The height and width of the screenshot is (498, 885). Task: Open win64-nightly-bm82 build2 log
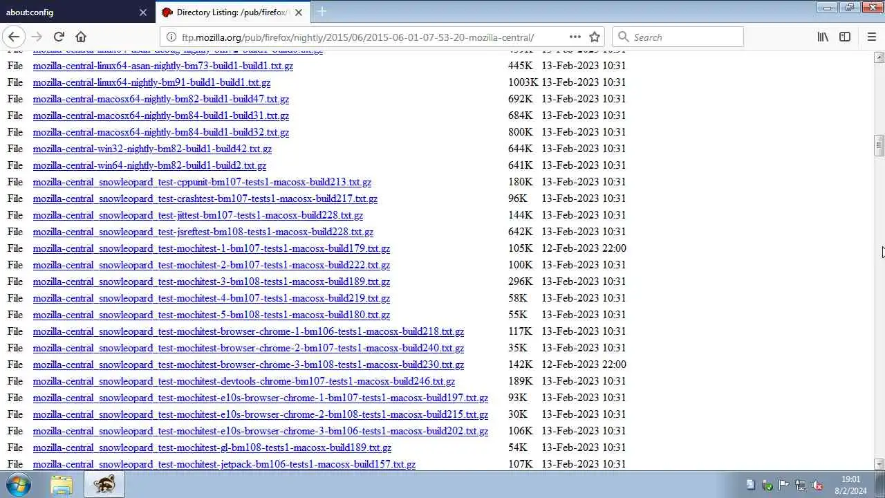(x=149, y=165)
